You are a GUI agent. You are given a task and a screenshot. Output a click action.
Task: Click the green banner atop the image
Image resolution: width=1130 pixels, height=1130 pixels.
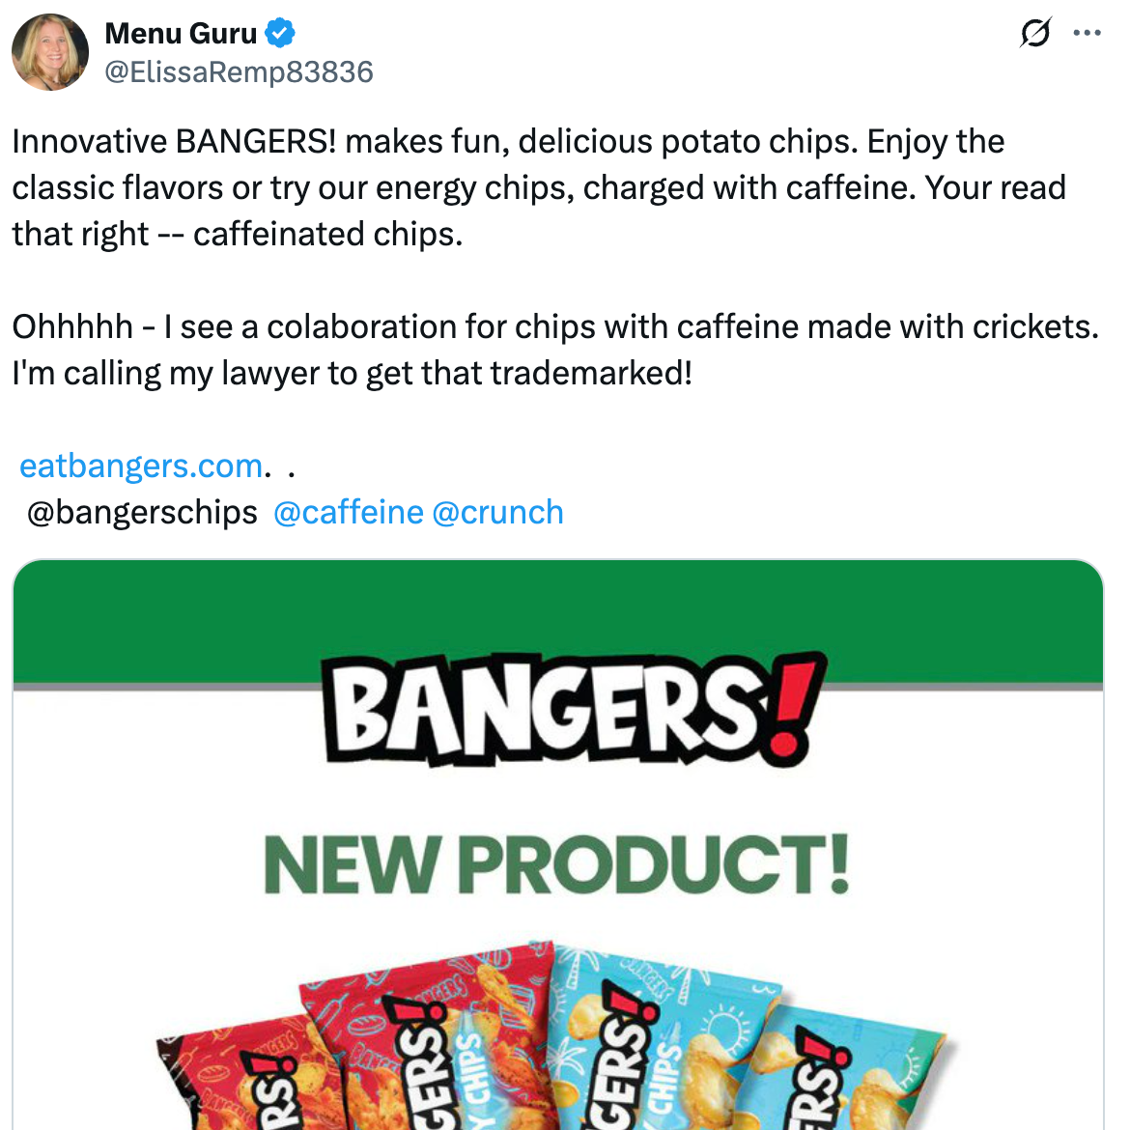tap(558, 622)
